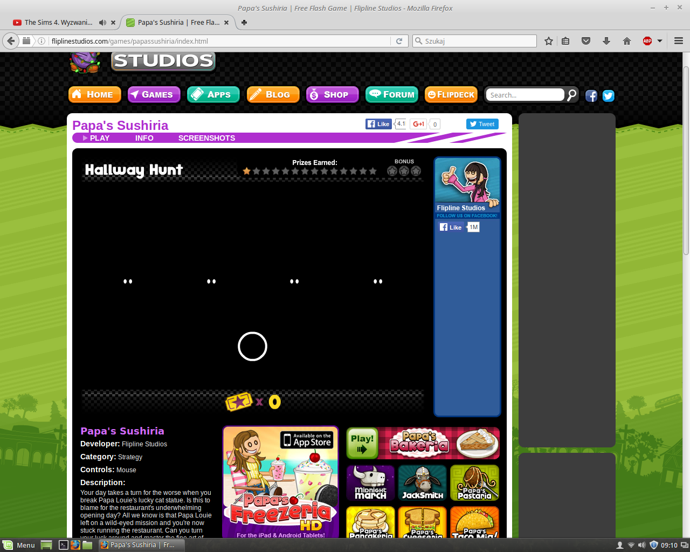Close the Sims 4 YouTube tab
The height and width of the screenshot is (552, 690).
point(113,23)
